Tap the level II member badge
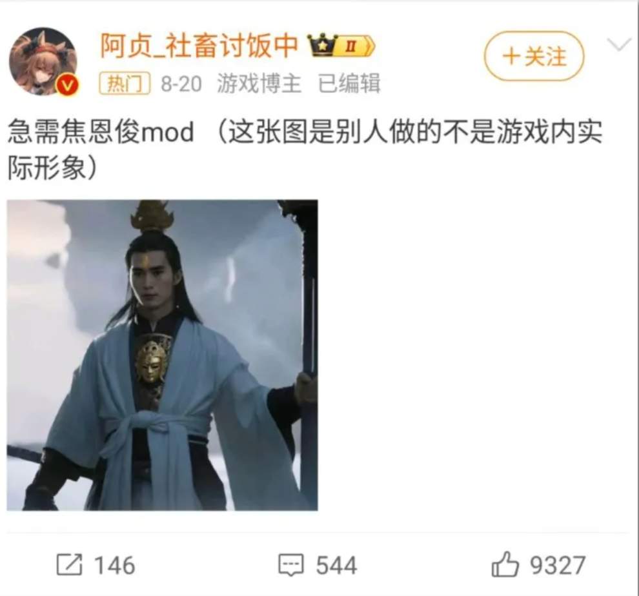This screenshot has width=639, height=596. tap(356, 46)
